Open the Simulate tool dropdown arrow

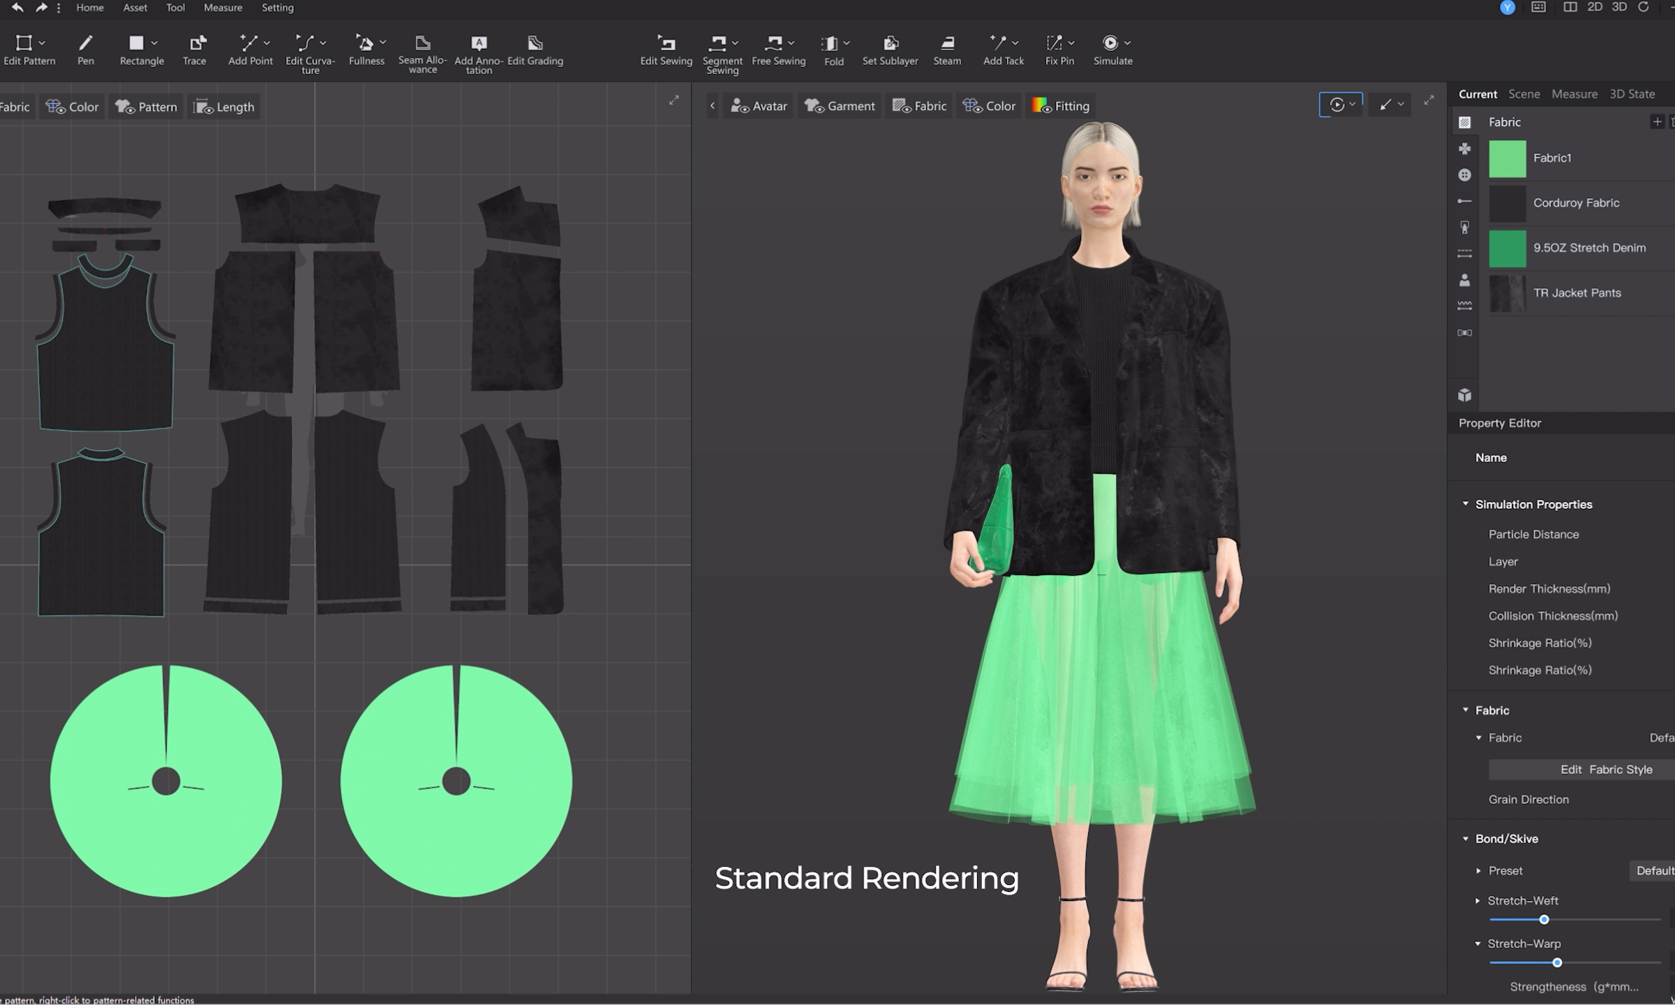click(x=1128, y=43)
